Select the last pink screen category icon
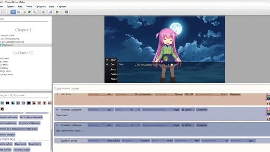The height and width of the screenshot is (152, 270). (50, 103)
